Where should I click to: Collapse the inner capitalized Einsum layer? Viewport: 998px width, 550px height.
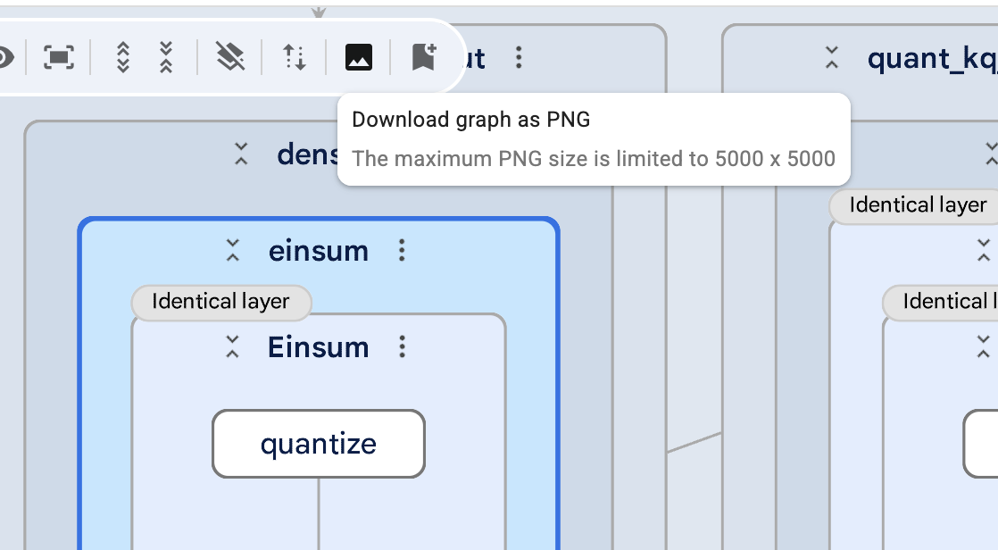pos(233,346)
